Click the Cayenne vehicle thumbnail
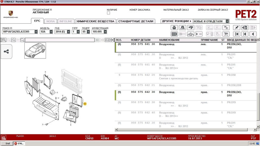 click(x=35, y=51)
